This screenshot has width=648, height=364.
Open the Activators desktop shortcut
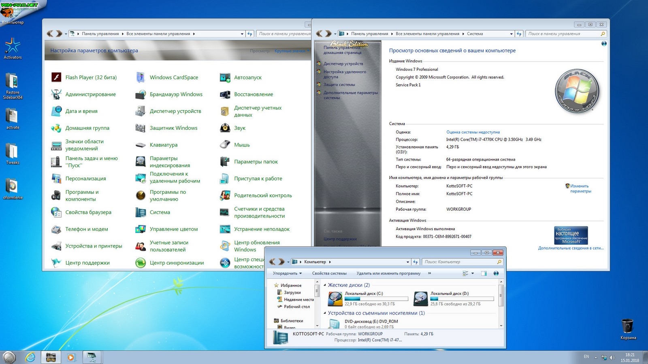[x=13, y=47]
